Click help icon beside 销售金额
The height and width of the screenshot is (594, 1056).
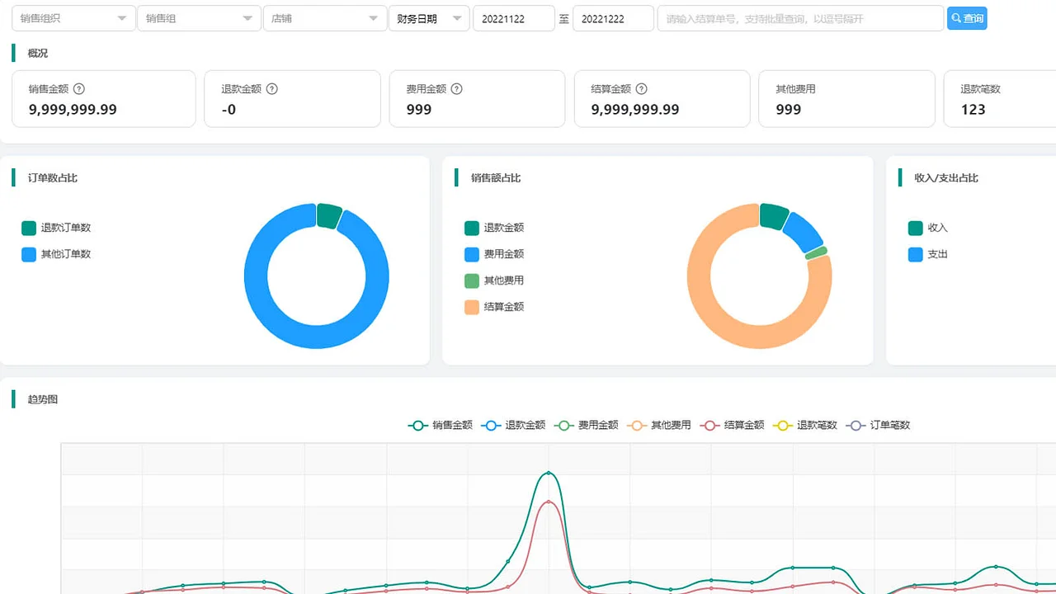[79, 89]
